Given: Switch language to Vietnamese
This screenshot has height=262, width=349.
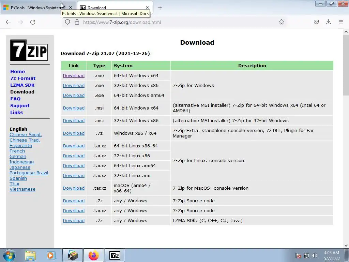Looking at the screenshot, I should tap(22, 189).
